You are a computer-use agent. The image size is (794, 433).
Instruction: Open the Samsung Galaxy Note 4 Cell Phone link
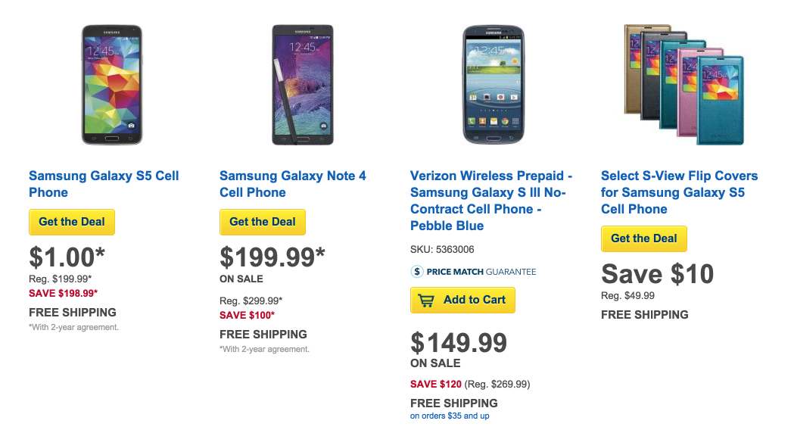point(292,184)
